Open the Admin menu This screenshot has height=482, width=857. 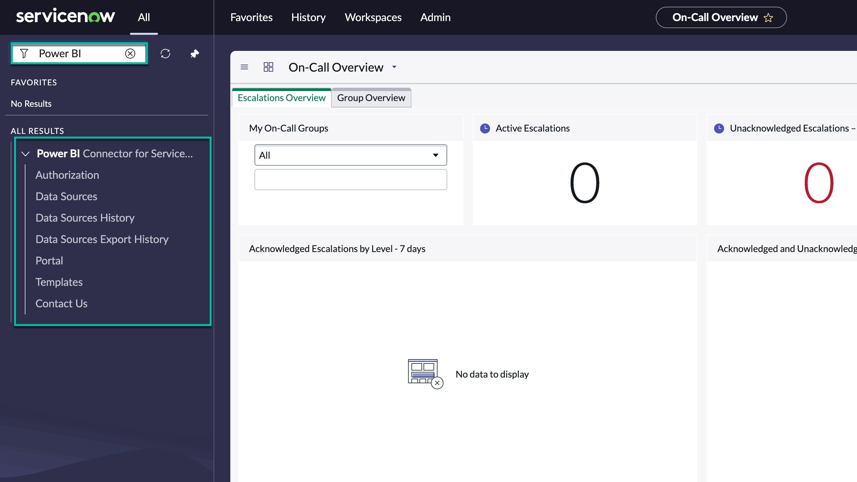435,17
